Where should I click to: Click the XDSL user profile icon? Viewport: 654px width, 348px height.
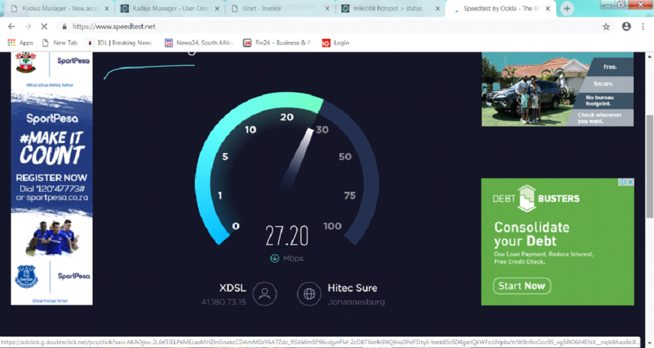coord(265,293)
